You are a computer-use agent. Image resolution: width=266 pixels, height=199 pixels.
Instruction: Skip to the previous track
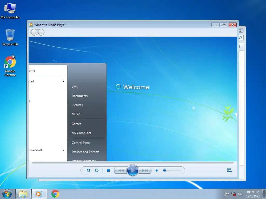pyautogui.click(x=121, y=170)
